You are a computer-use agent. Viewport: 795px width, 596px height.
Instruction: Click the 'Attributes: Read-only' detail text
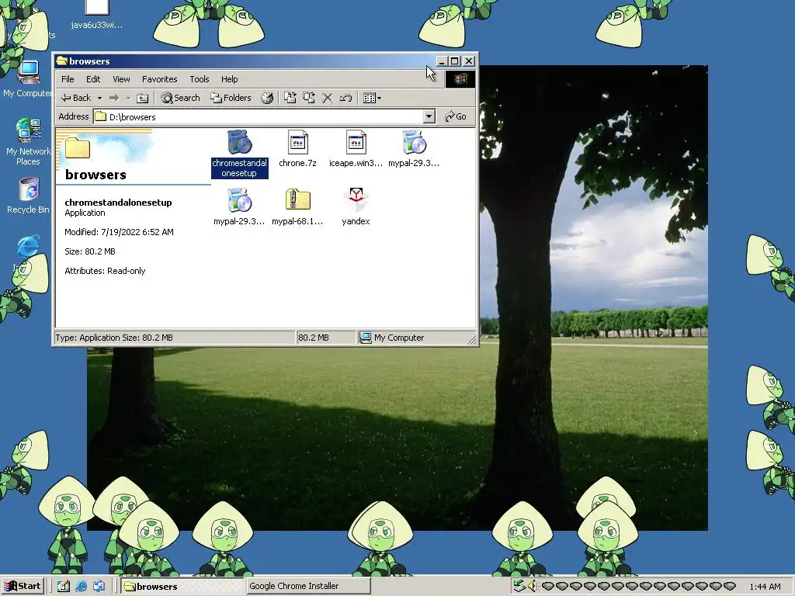[105, 271]
